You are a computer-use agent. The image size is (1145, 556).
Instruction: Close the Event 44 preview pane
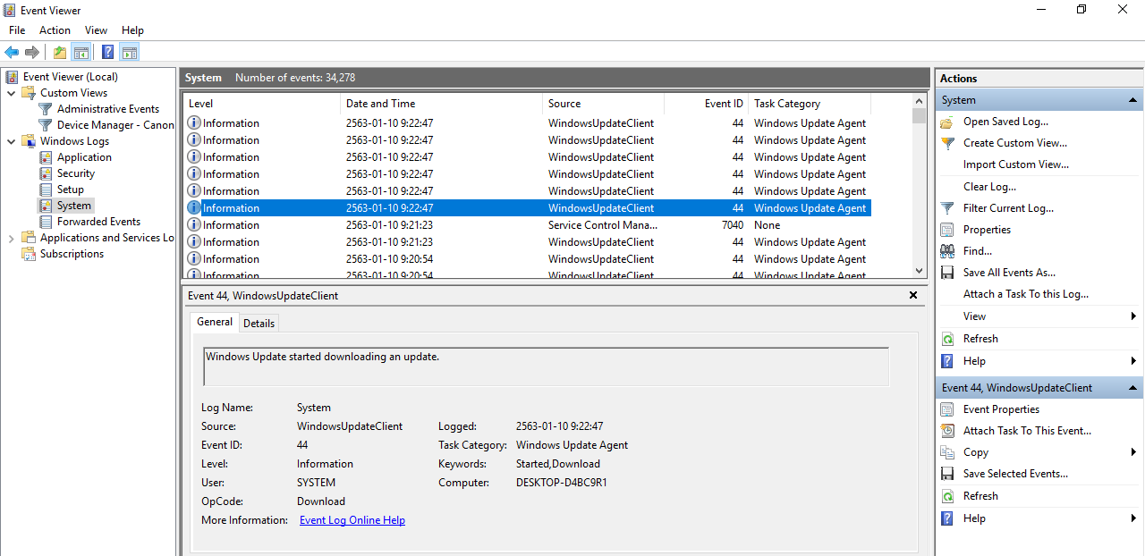(913, 295)
